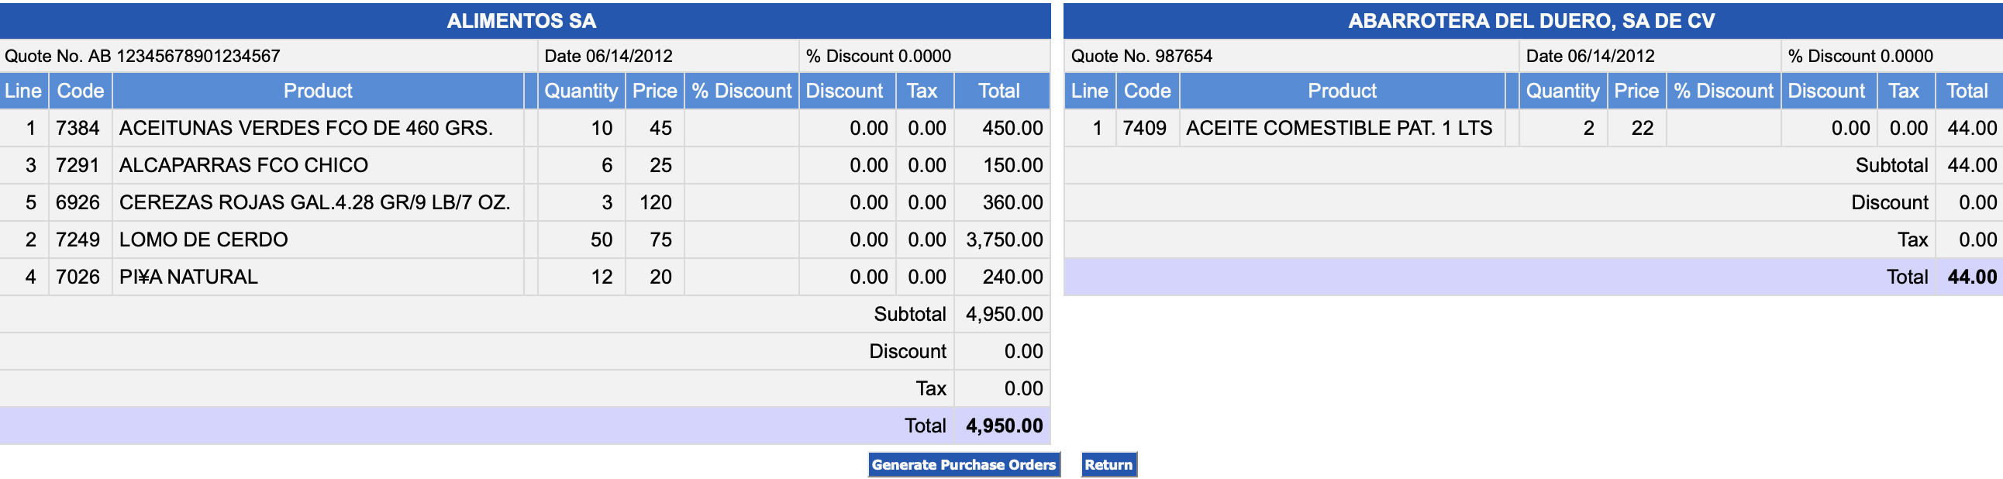Image resolution: width=2003 pixels, height=479 pixels.
Task: Click product code 7384 cell
Action: click(x=78, y=128)
